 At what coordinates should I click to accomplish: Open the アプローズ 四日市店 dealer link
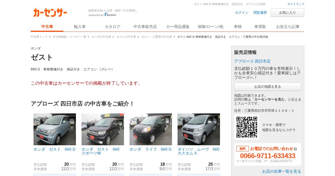(252, 61)
